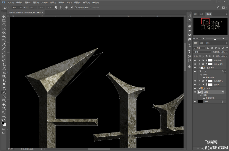Switch to 颜色 color tab
Image resolution: width=229 pixels, height=151 pixels.
(x=196, y=14)
